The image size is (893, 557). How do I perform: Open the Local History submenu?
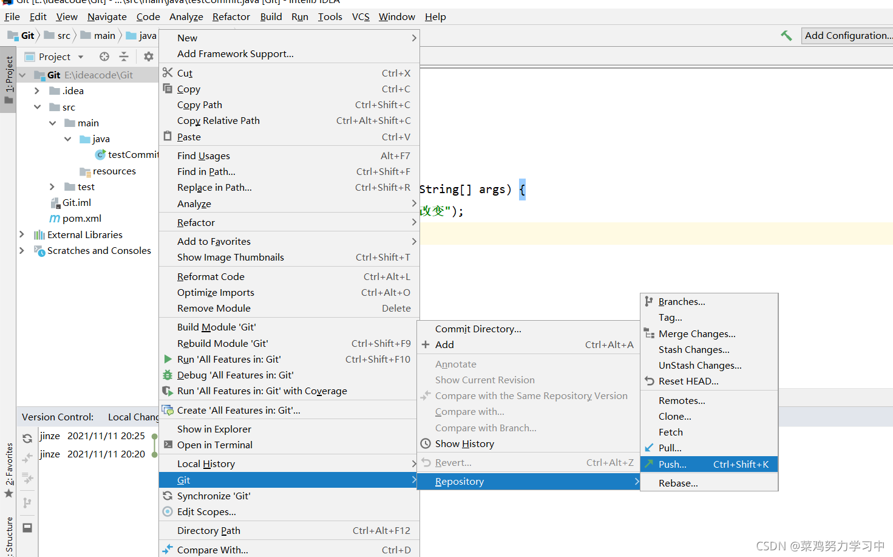289,463
